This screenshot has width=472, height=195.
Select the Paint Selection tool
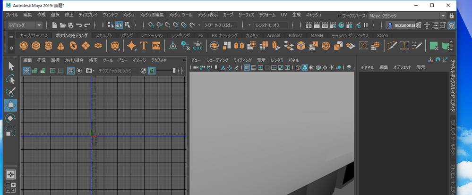[10, 92]
